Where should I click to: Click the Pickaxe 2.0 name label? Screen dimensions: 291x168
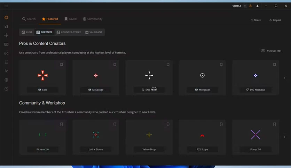[x=43, y=149]
